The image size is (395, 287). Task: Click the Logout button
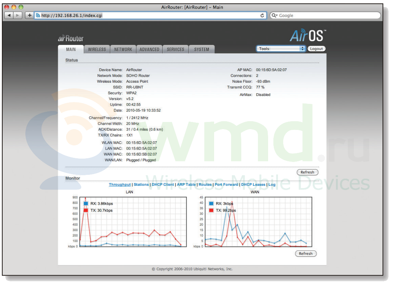(316, 49)
